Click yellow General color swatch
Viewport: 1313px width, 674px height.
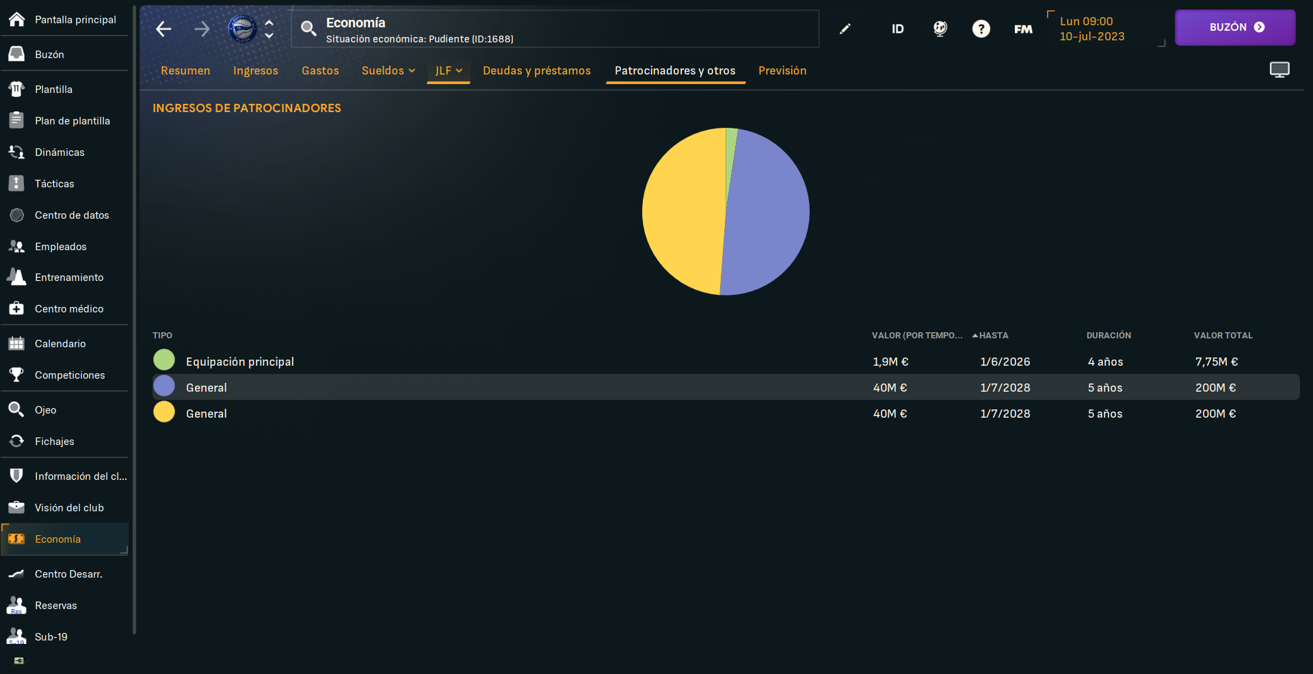point(164,412)
